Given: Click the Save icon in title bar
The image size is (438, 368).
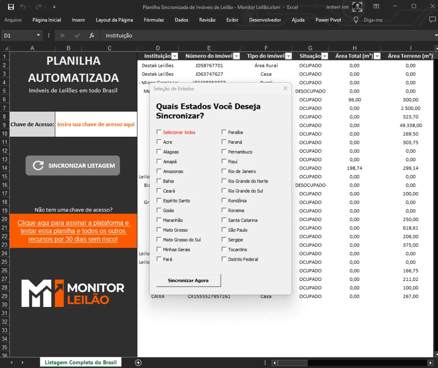Looking at the screenshot, I should 11,7.
